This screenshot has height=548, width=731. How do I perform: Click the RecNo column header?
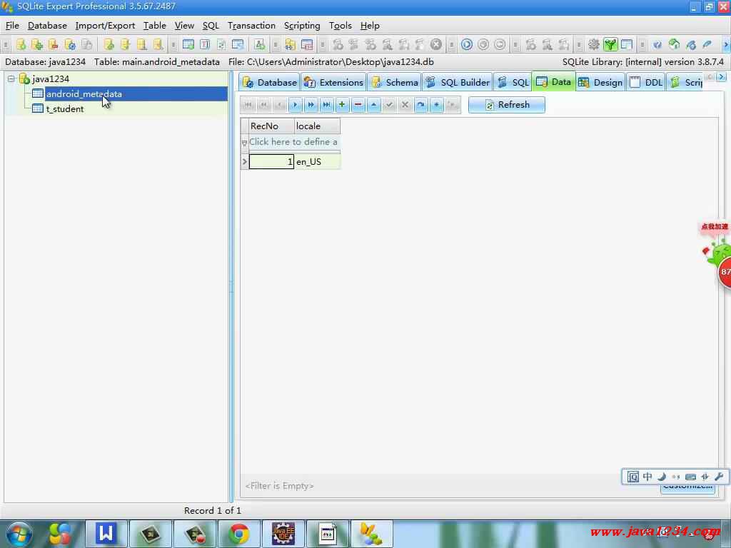pyautogui.click(x=271, y=126)
